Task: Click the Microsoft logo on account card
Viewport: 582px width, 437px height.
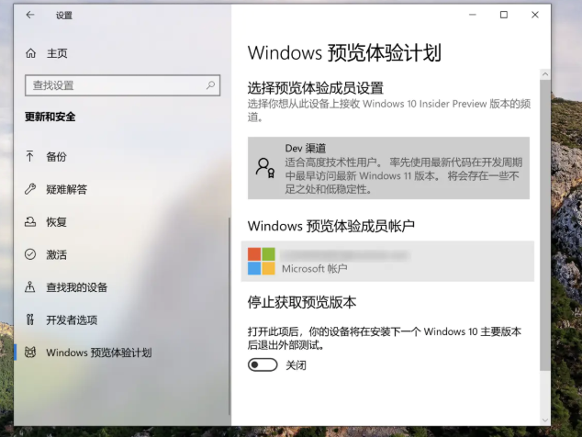Action: (x=262, y=262)
